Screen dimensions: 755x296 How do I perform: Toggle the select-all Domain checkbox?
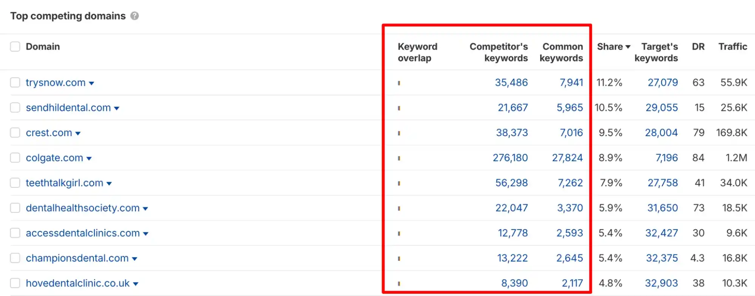(x=15, y=46)
